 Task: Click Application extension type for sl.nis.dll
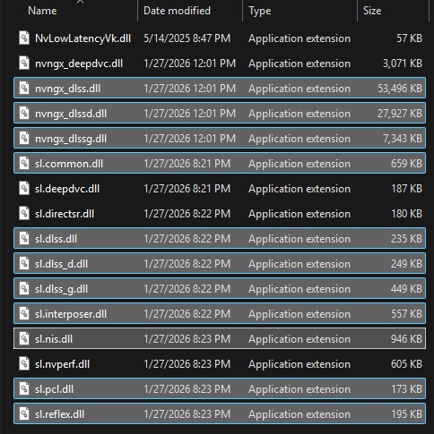tap(299, 339)
